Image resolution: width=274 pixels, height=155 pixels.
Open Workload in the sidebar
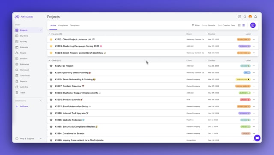24,70
